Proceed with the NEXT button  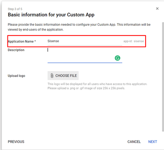coord(153,142)
